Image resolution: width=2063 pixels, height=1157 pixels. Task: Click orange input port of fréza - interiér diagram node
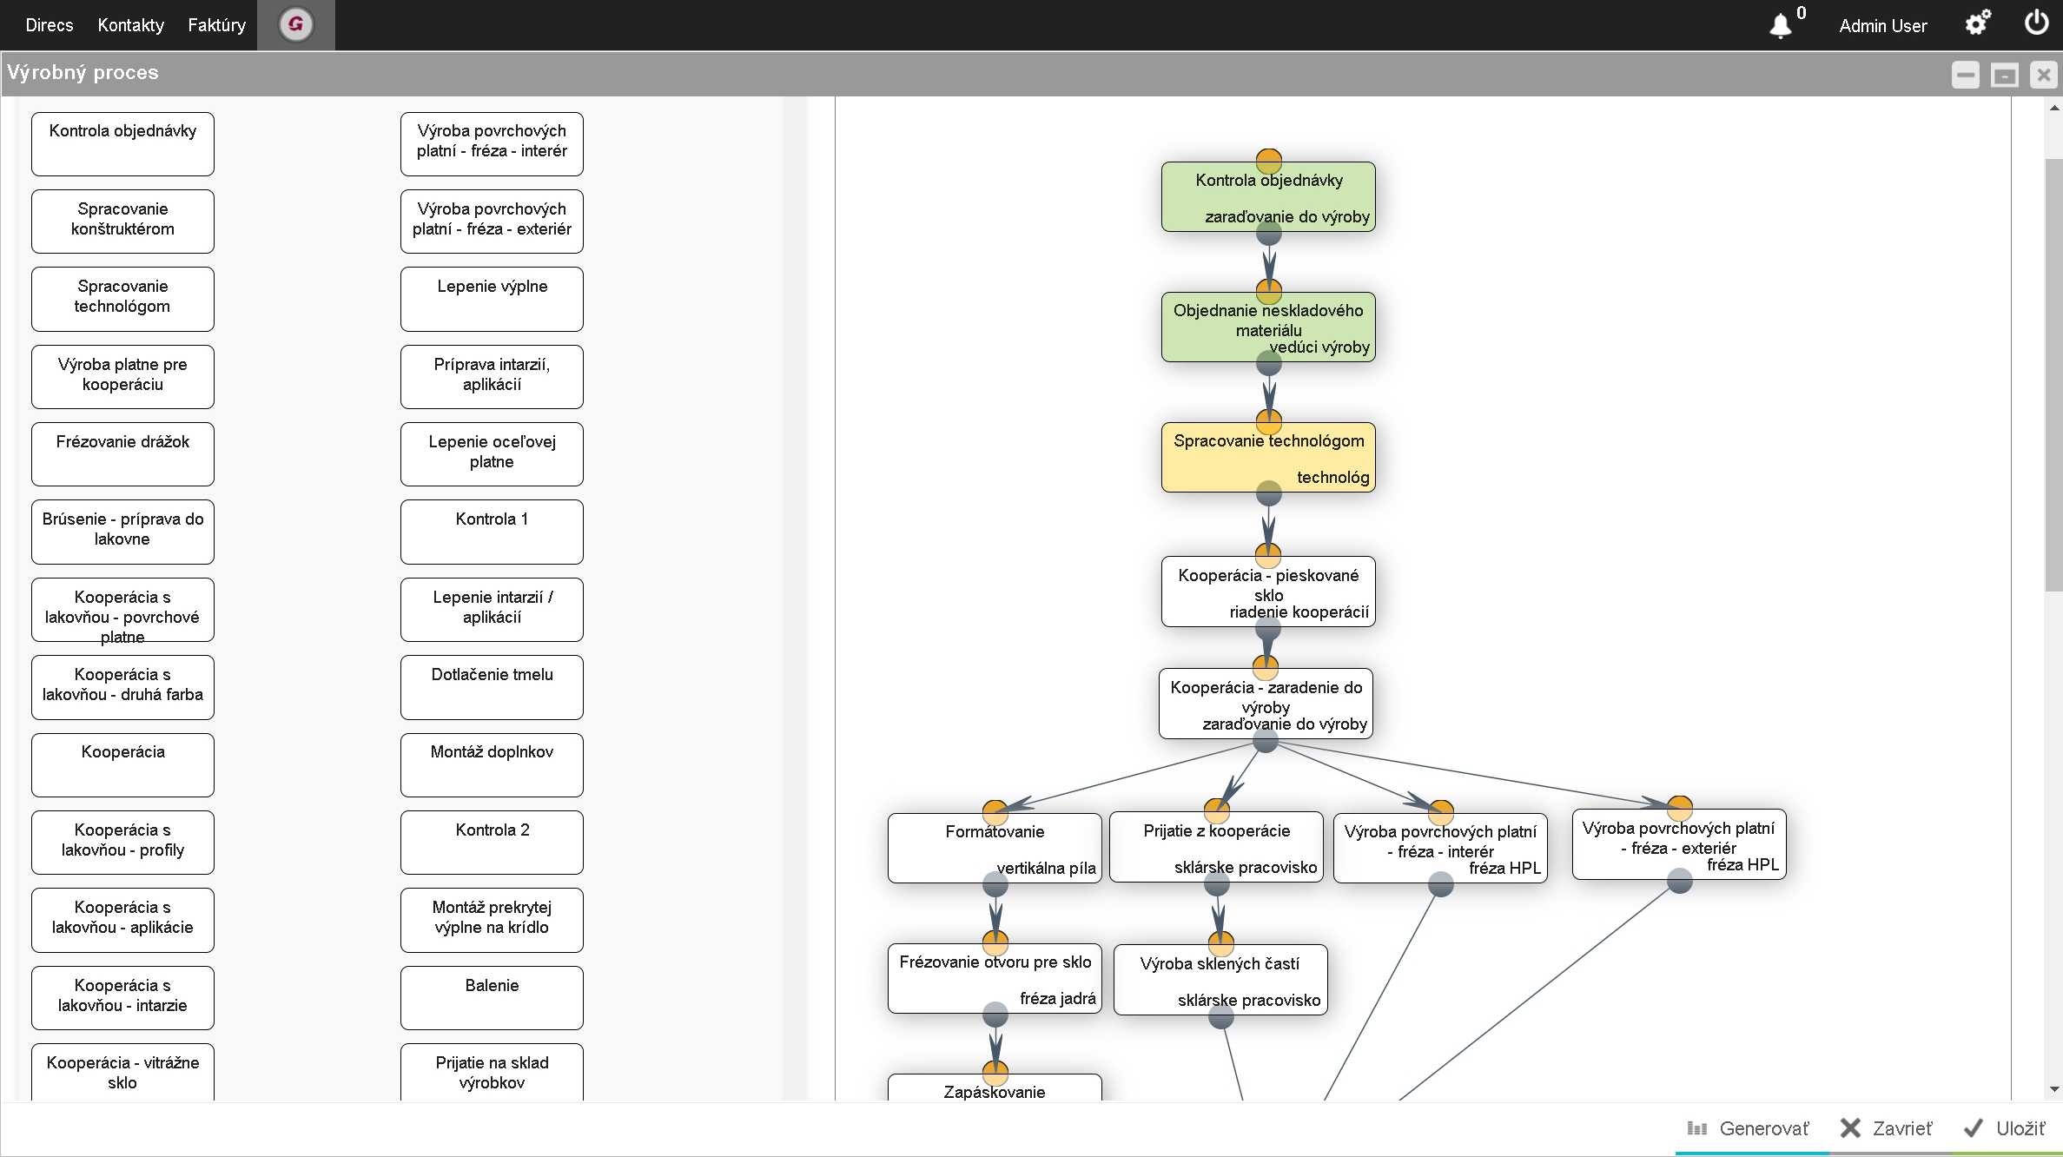click(1441, 813)
